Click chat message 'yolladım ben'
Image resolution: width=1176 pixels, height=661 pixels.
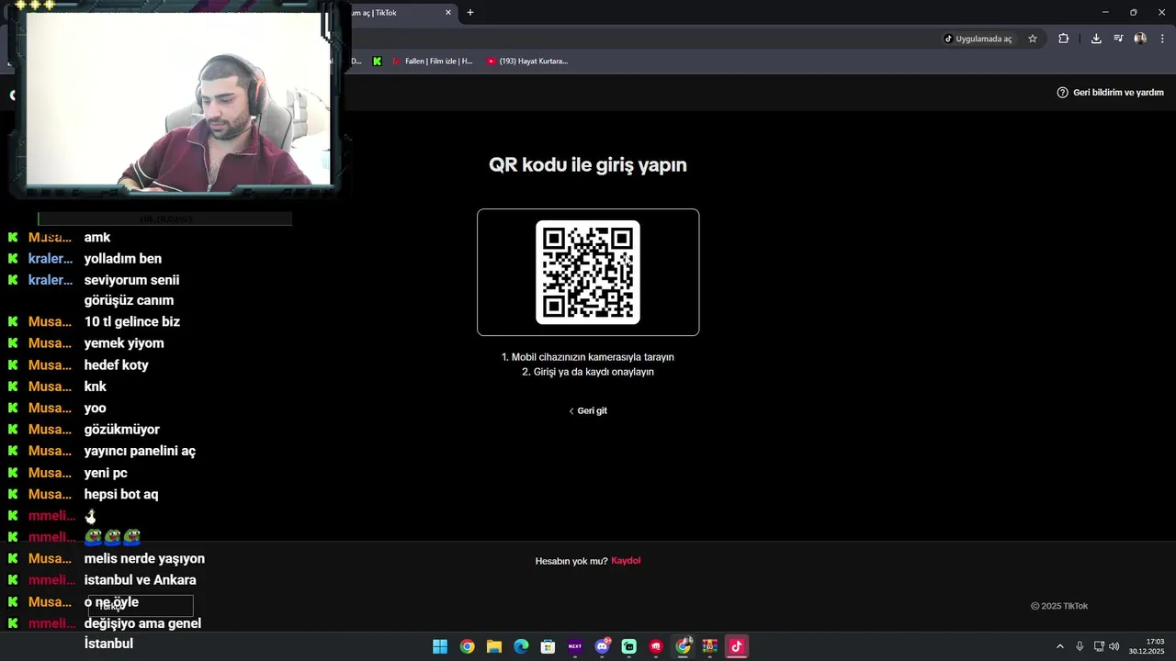[x=122, y=259]
